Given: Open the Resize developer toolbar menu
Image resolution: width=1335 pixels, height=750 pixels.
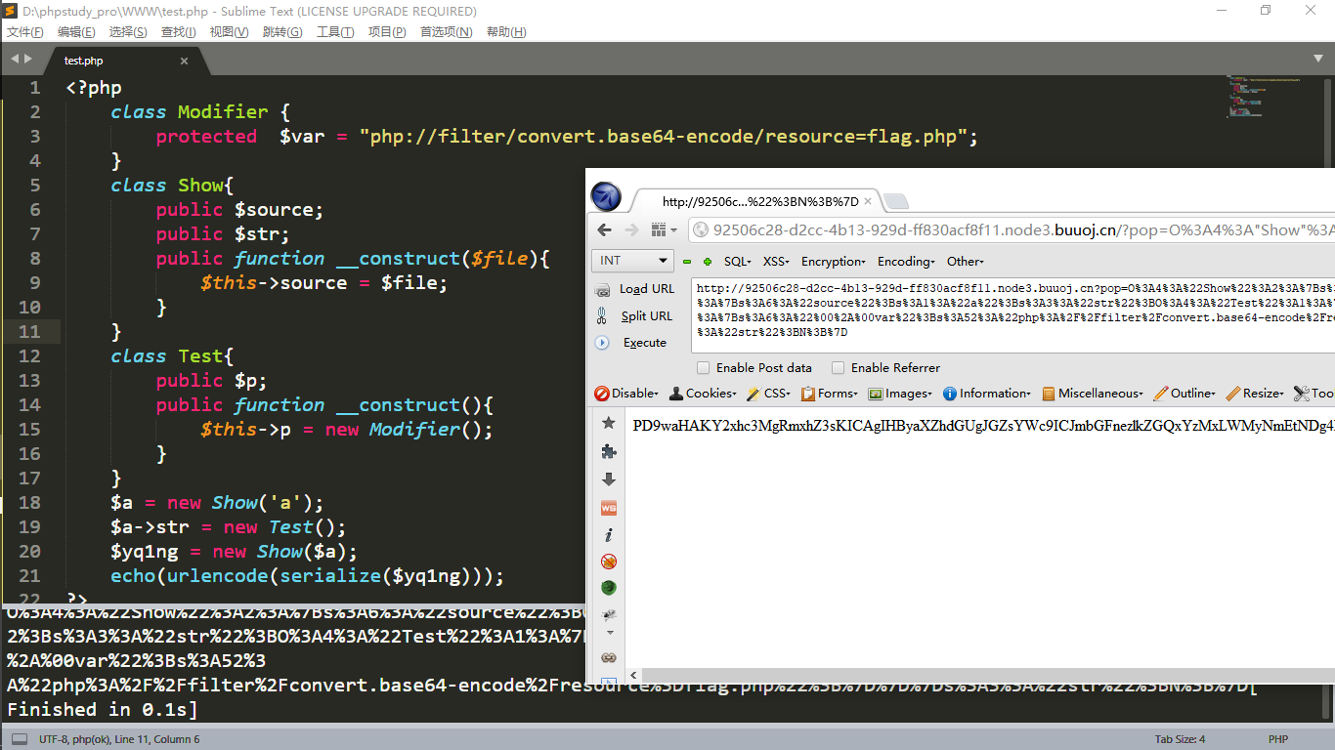Looking at the screenshot, I should coord(1256,394).
